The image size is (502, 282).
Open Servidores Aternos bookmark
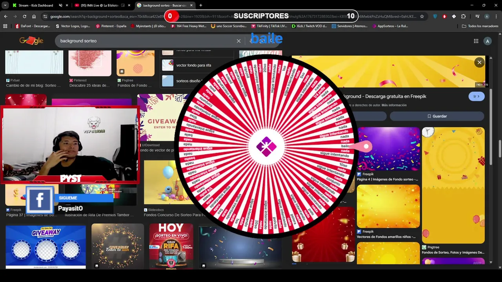tap(350, 26)
